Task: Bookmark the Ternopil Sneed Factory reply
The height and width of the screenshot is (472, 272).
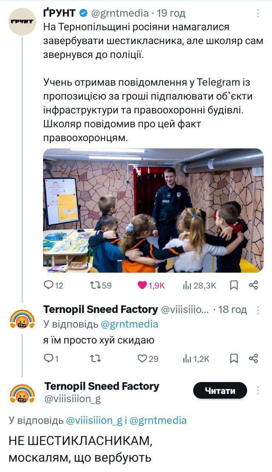Action: pyautogui.click(x=234, y=358)
